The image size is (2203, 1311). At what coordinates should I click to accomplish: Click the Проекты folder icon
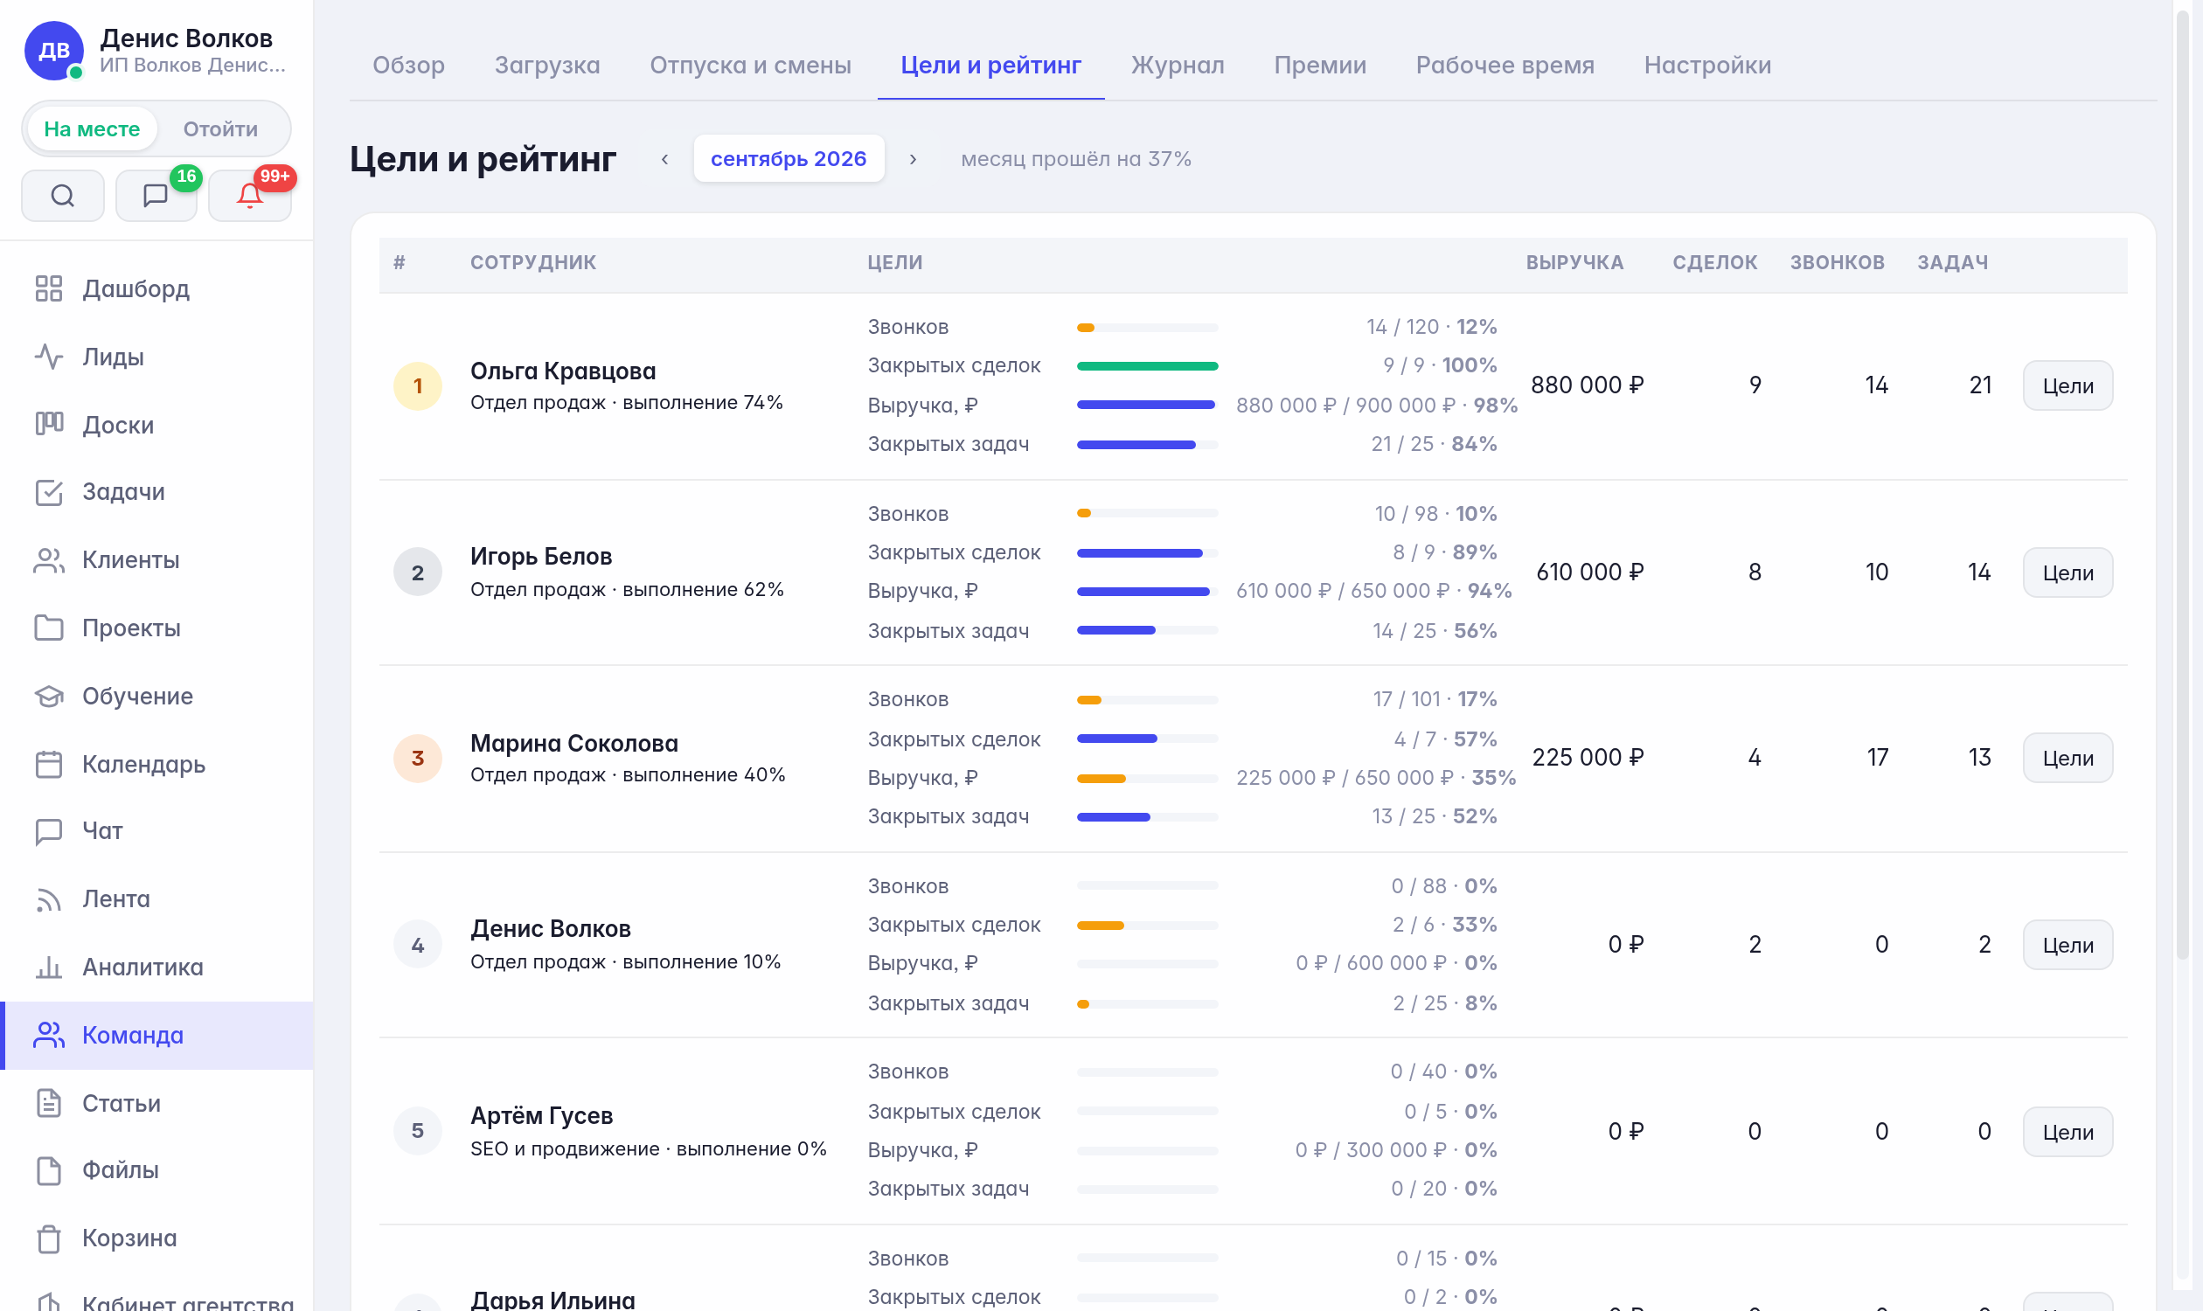[49, 628]
